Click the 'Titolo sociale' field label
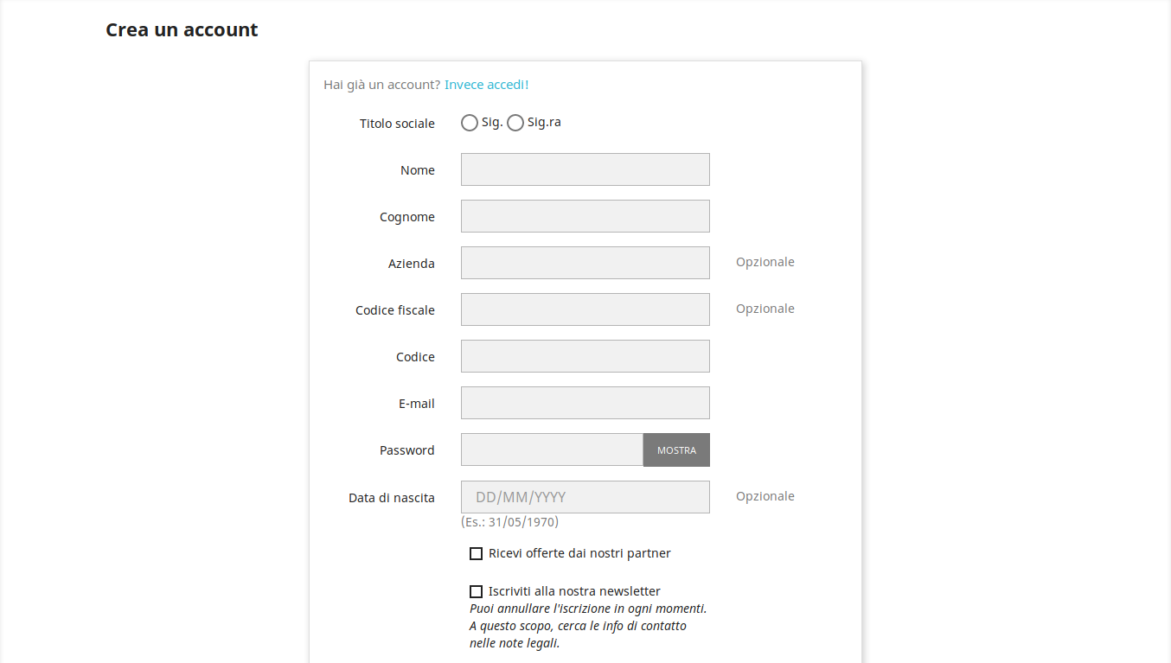Screen dimensions: 1171x663 click(x=397, y=124)
